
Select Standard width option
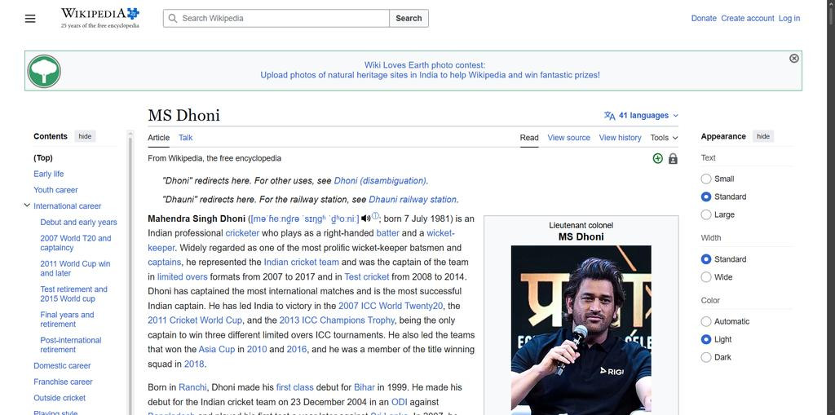[x=706, y=259]
